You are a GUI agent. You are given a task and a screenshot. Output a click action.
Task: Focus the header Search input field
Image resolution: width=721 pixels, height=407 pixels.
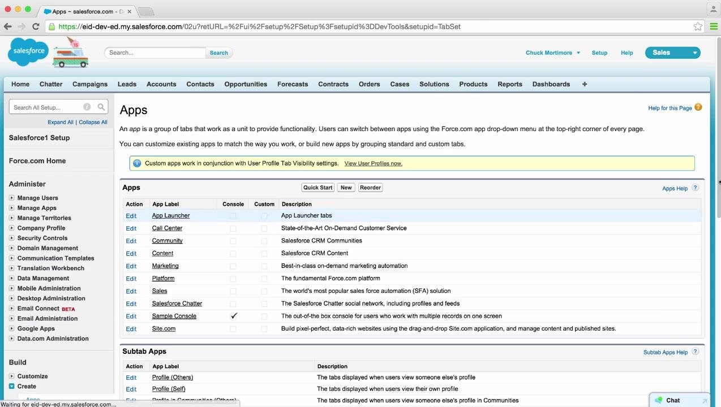tap(155, 53)
